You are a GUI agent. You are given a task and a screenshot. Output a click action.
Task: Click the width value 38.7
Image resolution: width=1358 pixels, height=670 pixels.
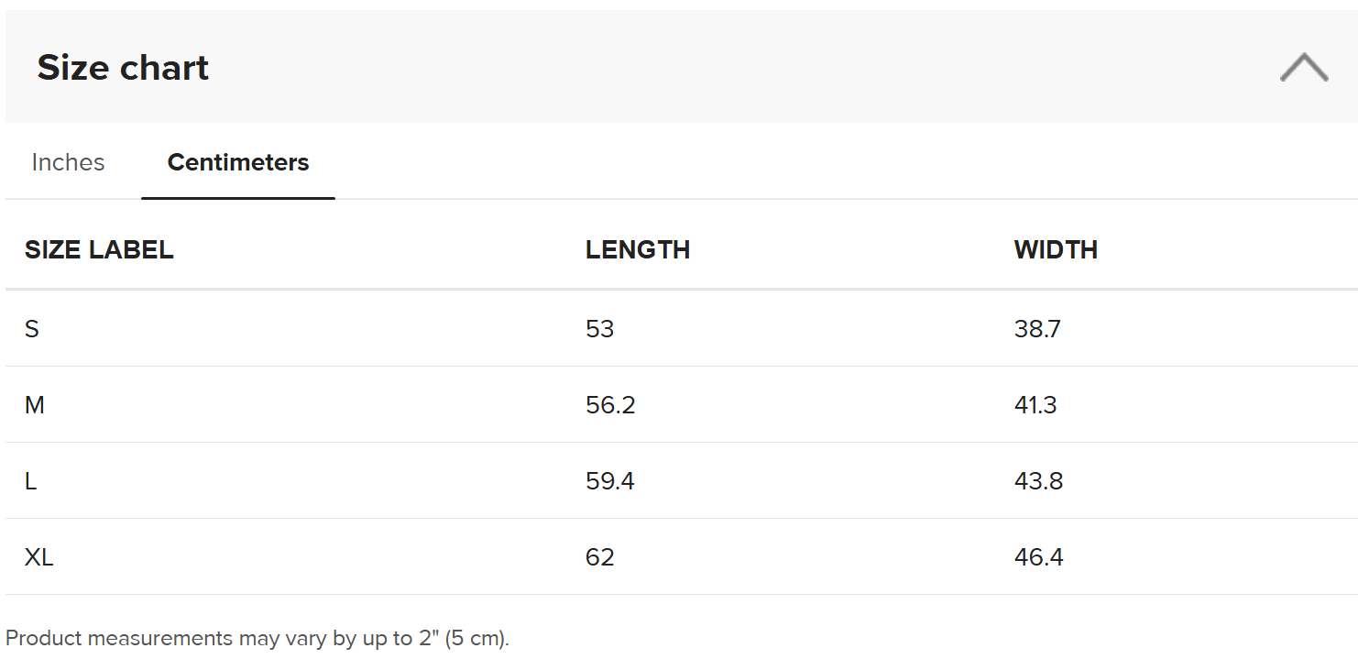[x=1037, y=328]
